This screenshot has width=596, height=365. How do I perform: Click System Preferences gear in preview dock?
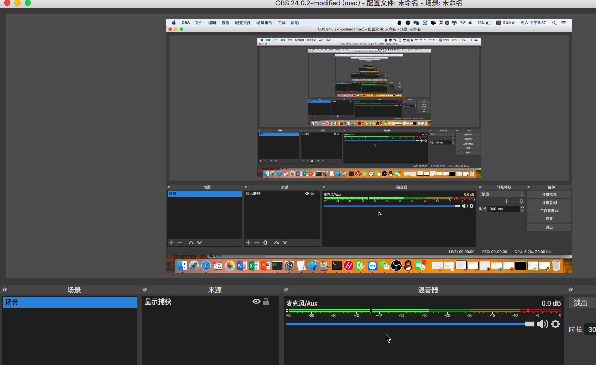tap(289, 266)
